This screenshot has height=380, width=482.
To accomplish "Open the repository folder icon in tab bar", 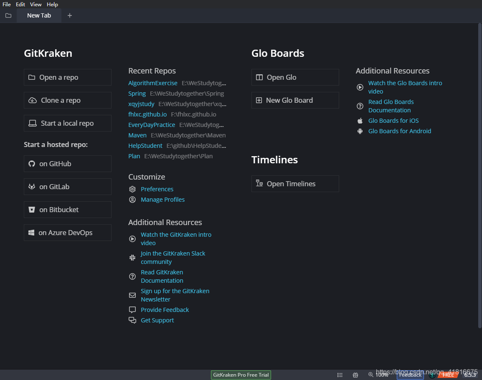I will click(8, 15).
